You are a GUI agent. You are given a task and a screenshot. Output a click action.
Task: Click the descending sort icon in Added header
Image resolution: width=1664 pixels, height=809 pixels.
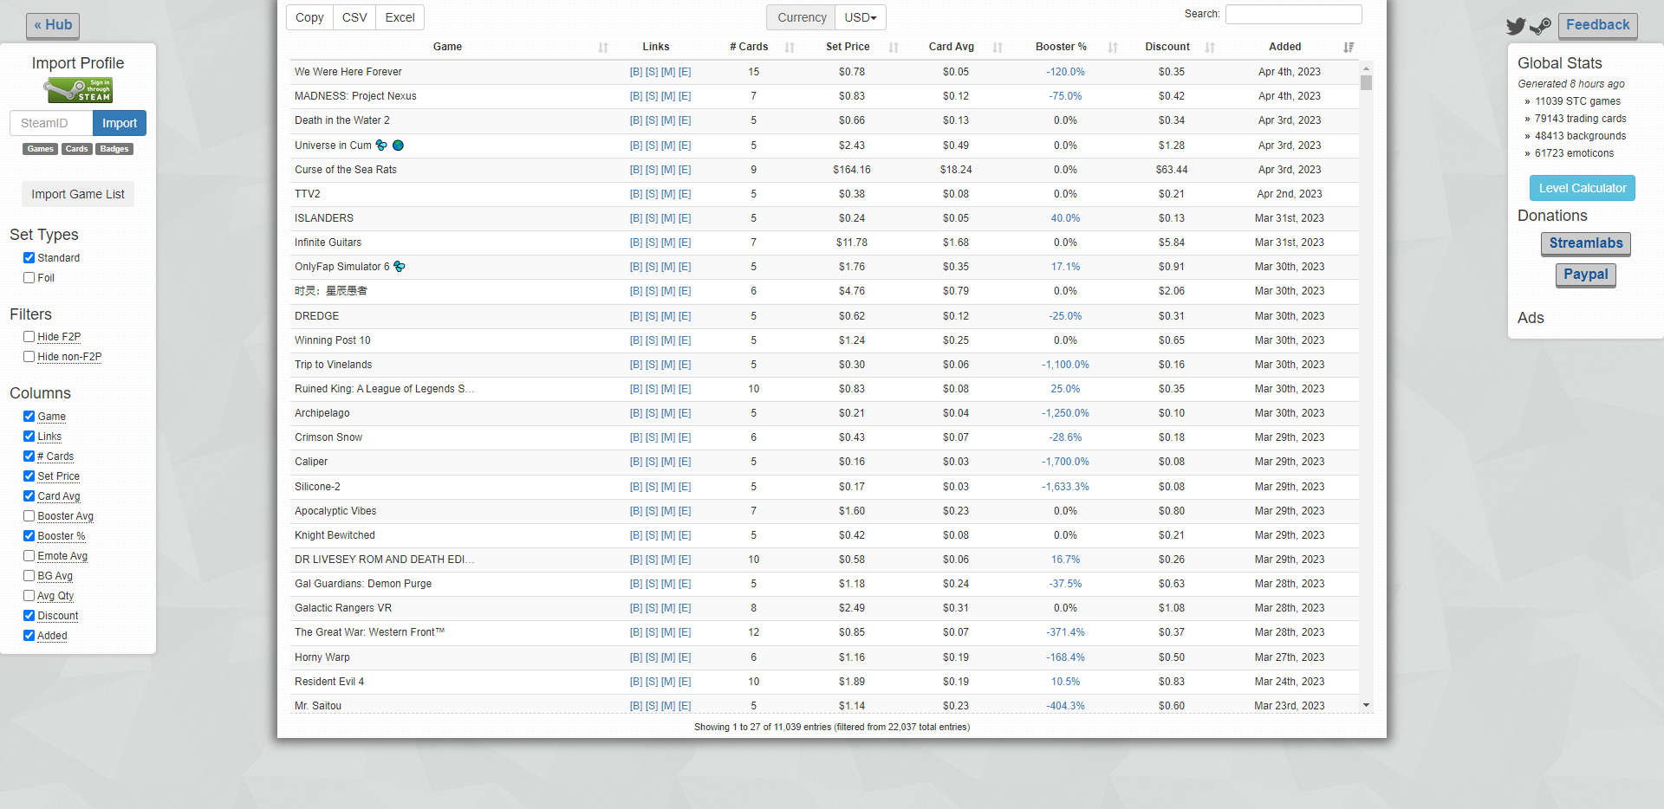(1349, 48)
